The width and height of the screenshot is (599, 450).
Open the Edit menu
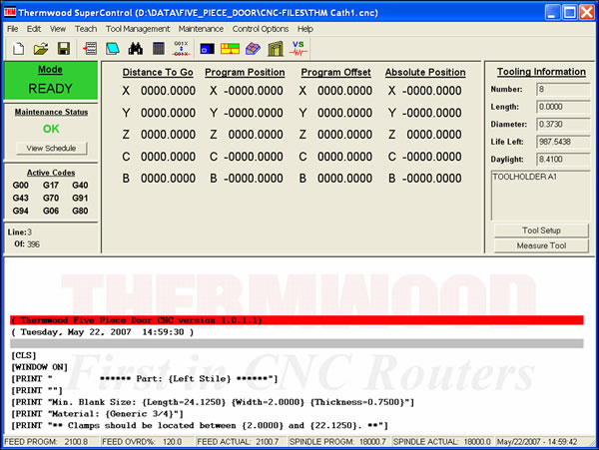tap(34, 29)
